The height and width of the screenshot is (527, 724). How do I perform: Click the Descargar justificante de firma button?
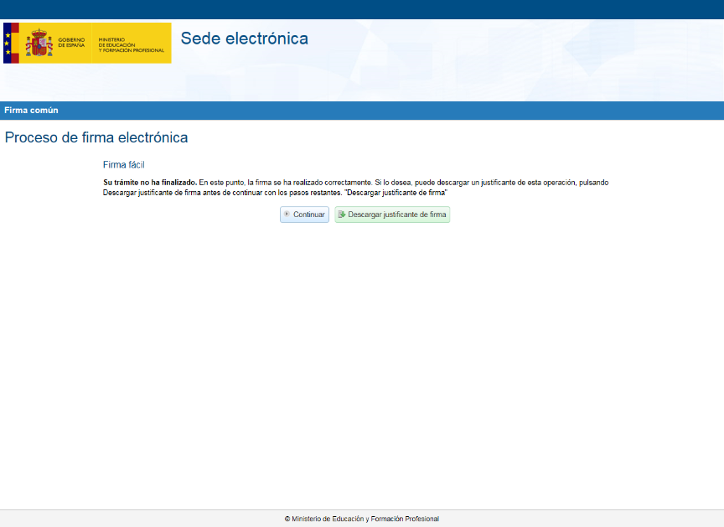click(392, 214)
